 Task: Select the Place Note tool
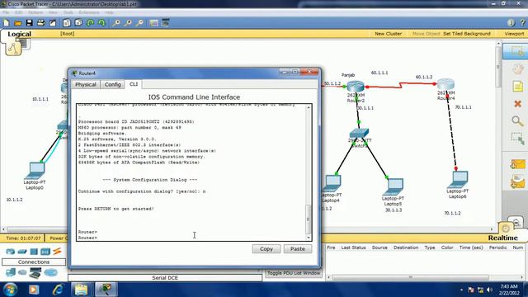pyautogui.click(x=517, y=87)
